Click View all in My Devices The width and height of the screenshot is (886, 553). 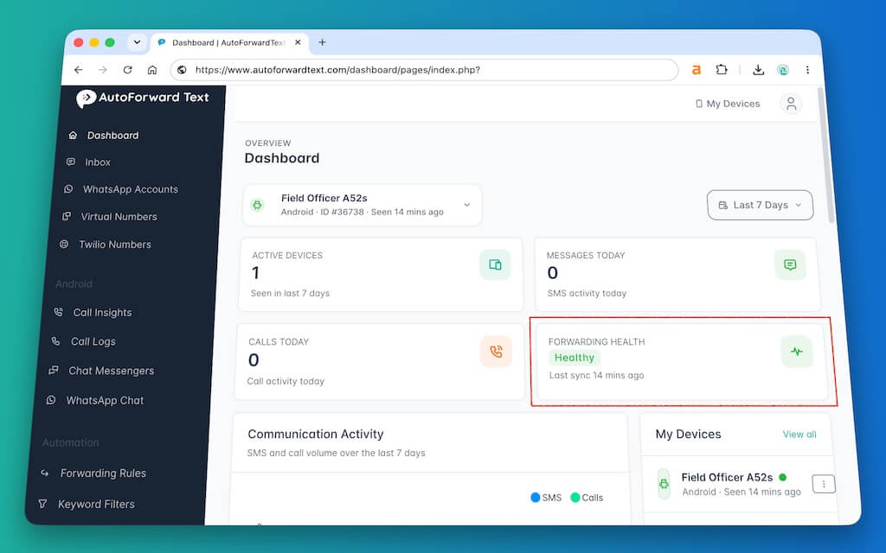(799, 435)
